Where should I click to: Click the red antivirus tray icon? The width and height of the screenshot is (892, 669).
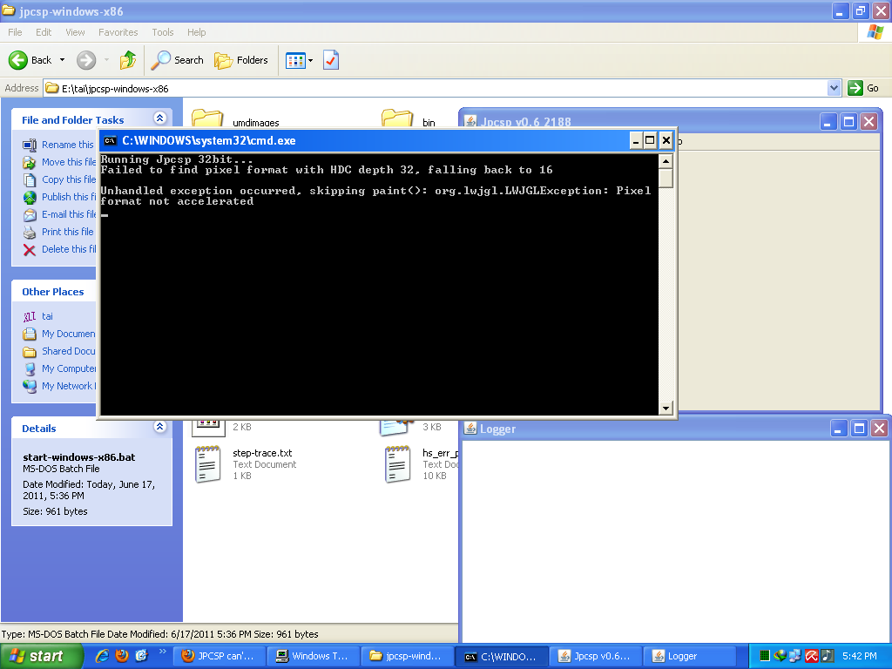coord(812,656)
